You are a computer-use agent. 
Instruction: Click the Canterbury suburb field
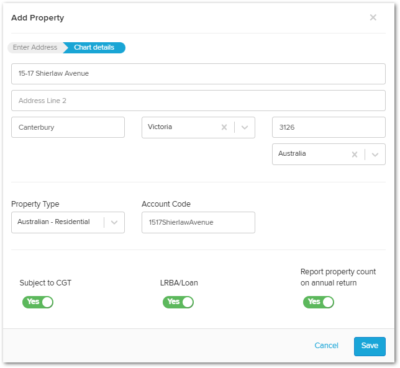[68, 127]
